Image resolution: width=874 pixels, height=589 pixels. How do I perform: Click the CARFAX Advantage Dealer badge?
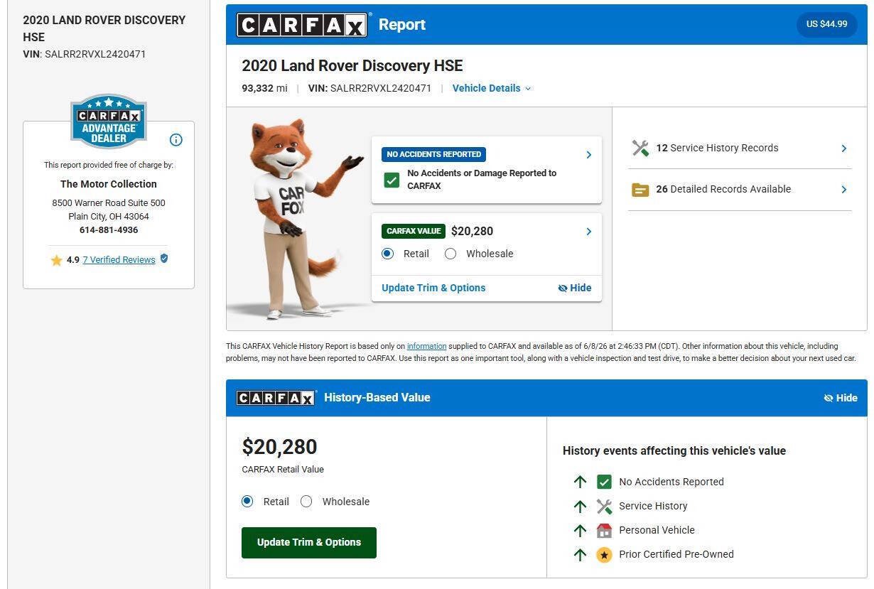[x=109, y=121]
